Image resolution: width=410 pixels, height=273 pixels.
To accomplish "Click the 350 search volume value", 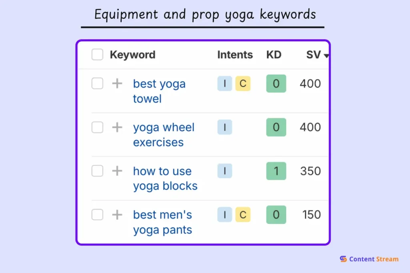I will tap(310, 171).
